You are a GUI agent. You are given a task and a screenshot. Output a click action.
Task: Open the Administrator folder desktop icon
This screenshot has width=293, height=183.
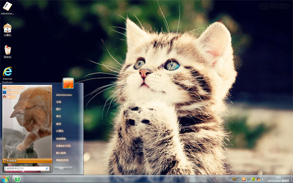[7, 8]
